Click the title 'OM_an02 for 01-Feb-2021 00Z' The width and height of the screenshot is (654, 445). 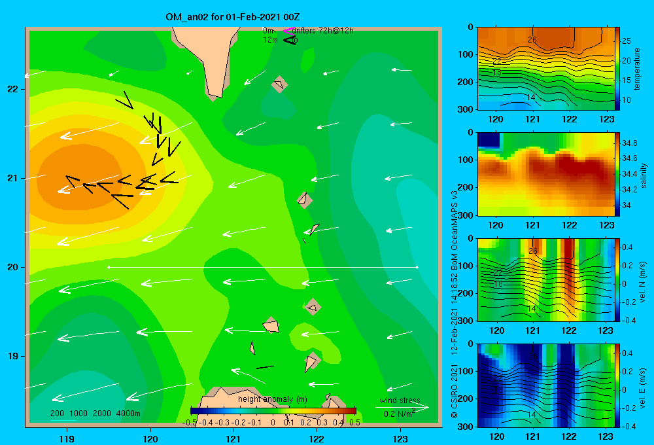(233, 17)
